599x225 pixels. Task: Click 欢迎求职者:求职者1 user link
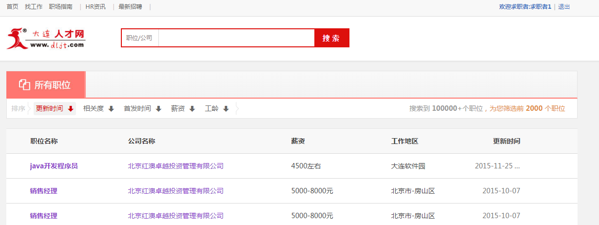[x=525, y=7]
